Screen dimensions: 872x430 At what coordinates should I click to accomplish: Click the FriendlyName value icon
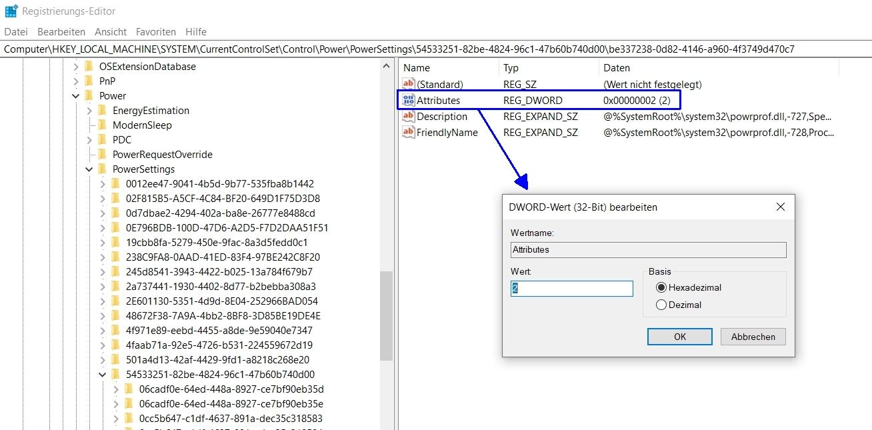(409, 133)
